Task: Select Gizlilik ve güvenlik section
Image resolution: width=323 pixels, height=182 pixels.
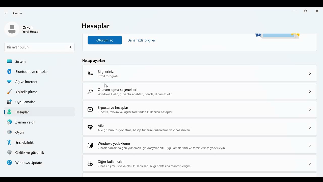Action: (x=39, y=152)
